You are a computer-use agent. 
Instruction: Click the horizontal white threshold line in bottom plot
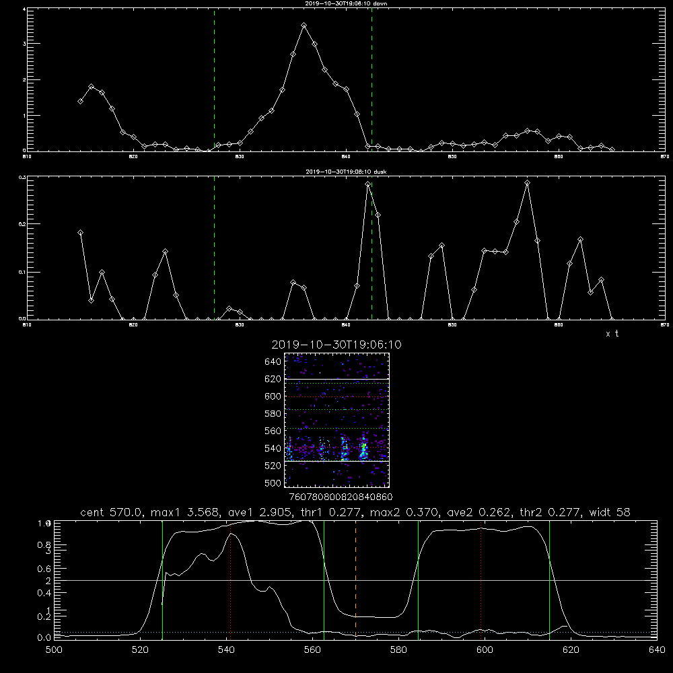[355, 580]
